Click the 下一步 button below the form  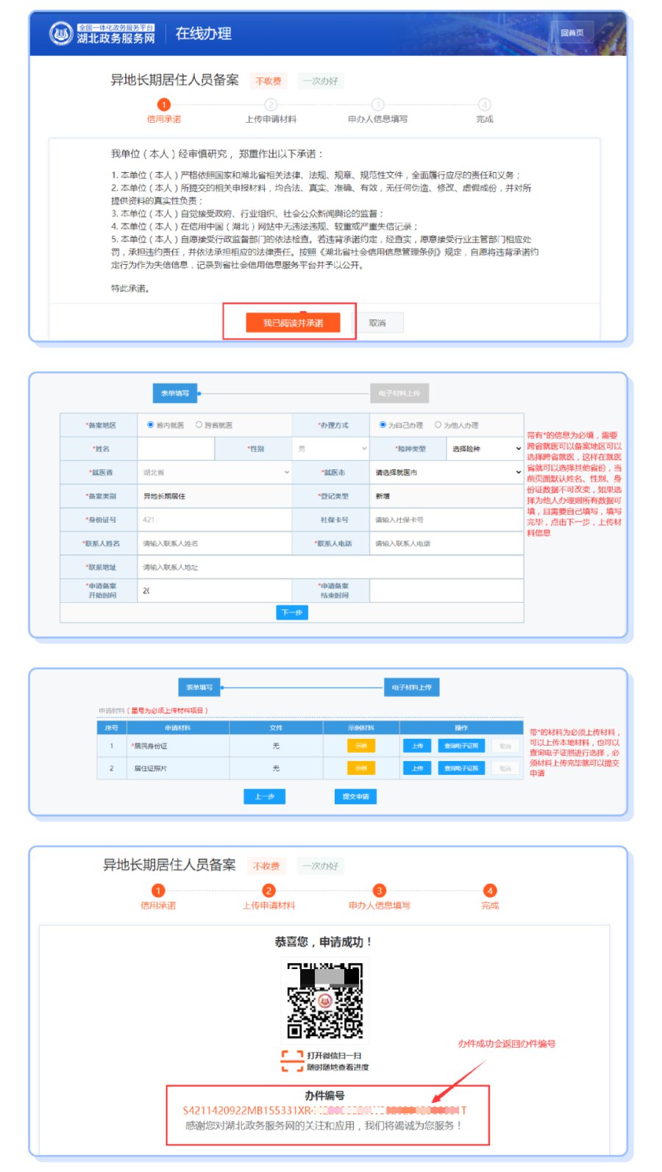(x=292, y=612)
